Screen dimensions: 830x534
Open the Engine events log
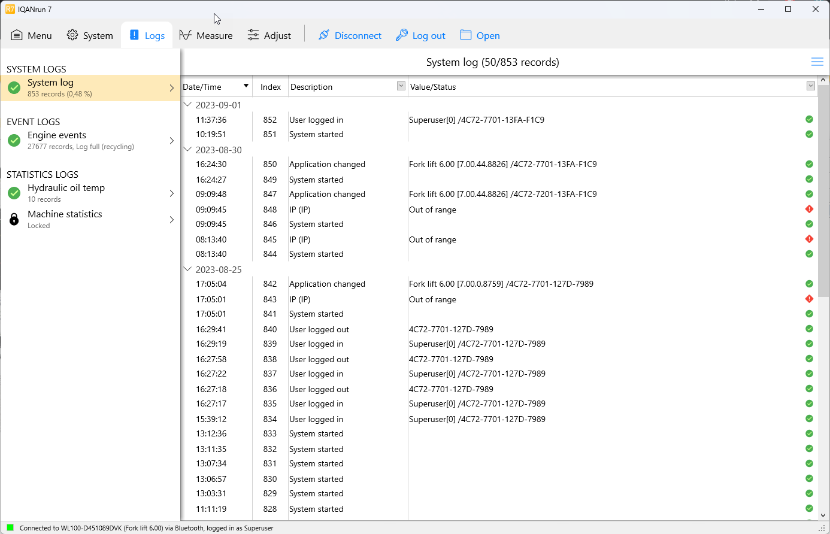tap(90, 140)
